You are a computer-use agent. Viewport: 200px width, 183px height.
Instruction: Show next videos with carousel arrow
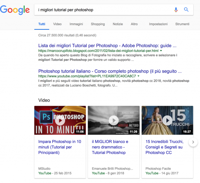coord(193,142)
